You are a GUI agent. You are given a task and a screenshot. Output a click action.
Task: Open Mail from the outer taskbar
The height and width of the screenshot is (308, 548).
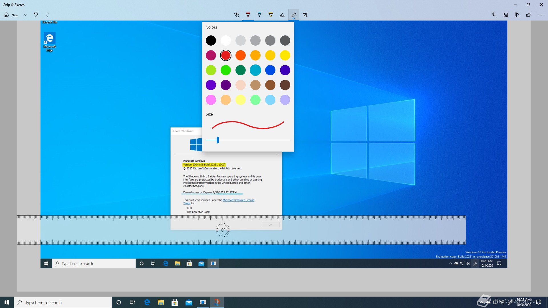pos(189,302)
